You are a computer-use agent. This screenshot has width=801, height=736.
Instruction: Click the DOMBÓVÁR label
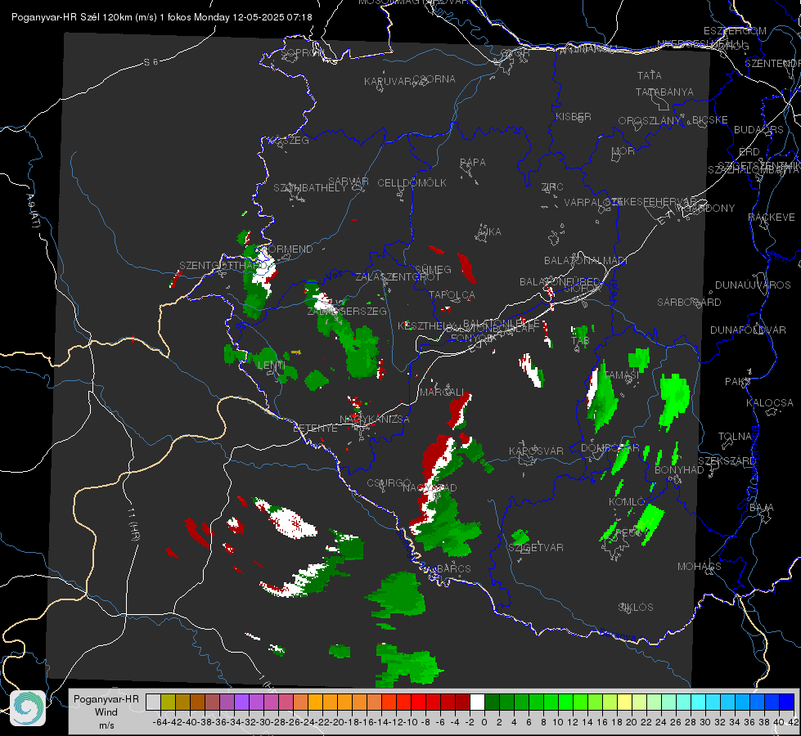click(x=610, y=448)
